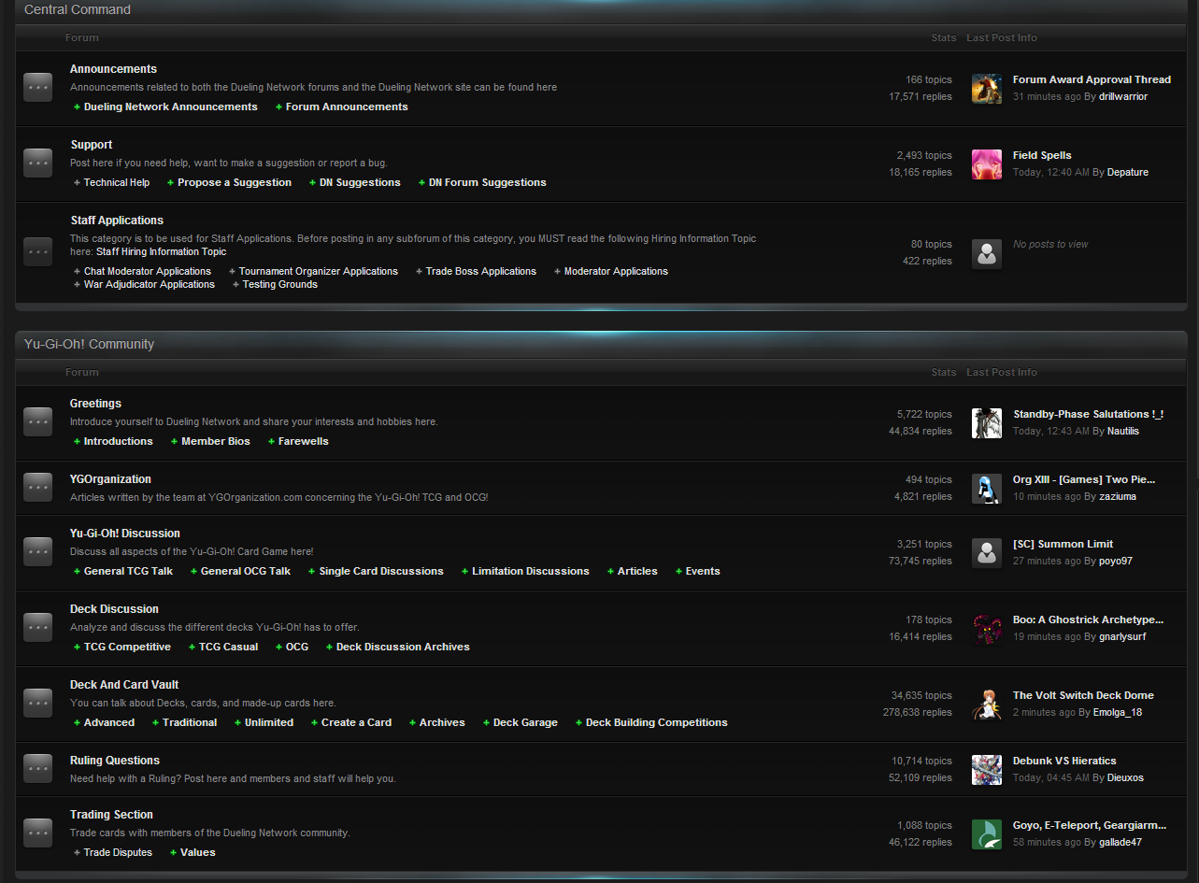Open the Staff Hiring Information Topic link
This screenshot has width=1199, height=883.
[x=161, y=251]
